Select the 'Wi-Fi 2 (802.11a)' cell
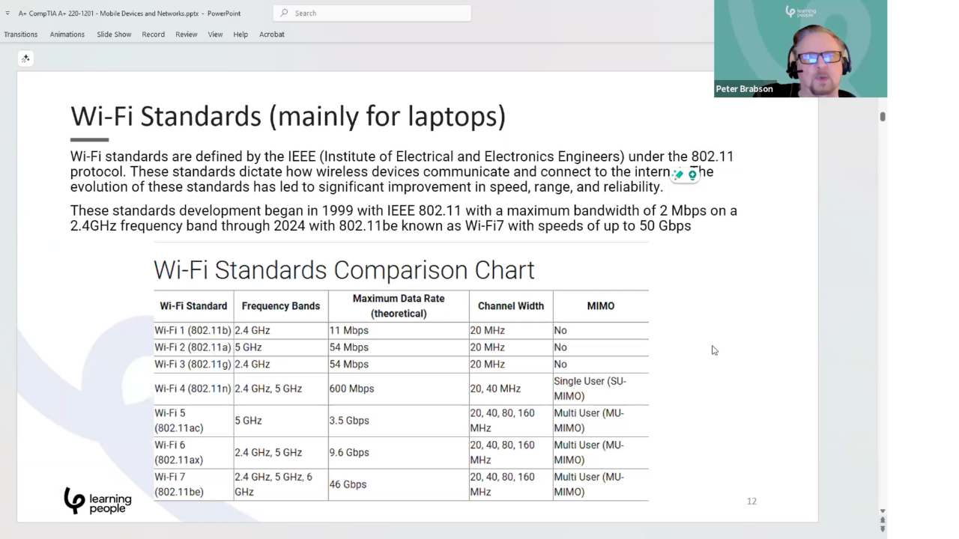 click(193, 347)
